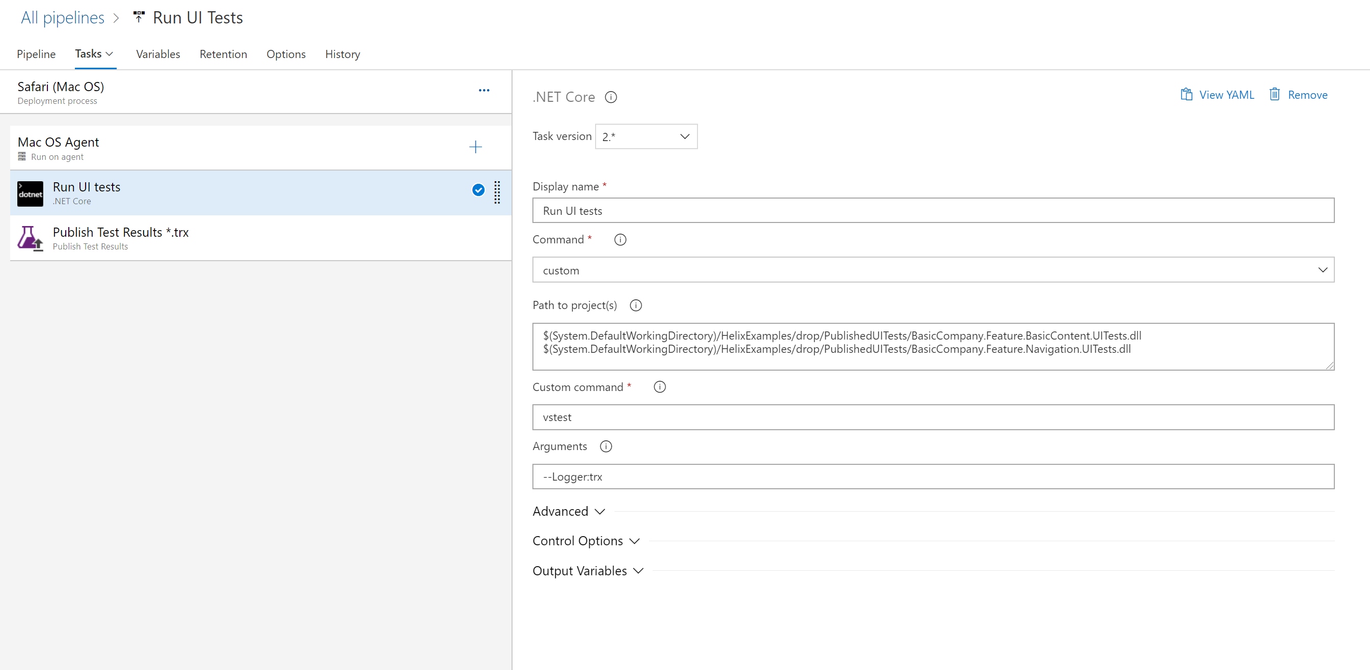Expand the Advanced section
The image size is (1370, 670).
coord(569,511)
